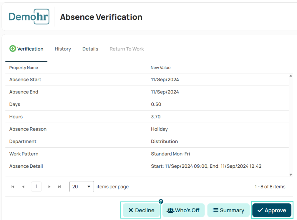The image size is (297, 220).
Task: Open the Who's Off view
Action: (x=183, y=210)
